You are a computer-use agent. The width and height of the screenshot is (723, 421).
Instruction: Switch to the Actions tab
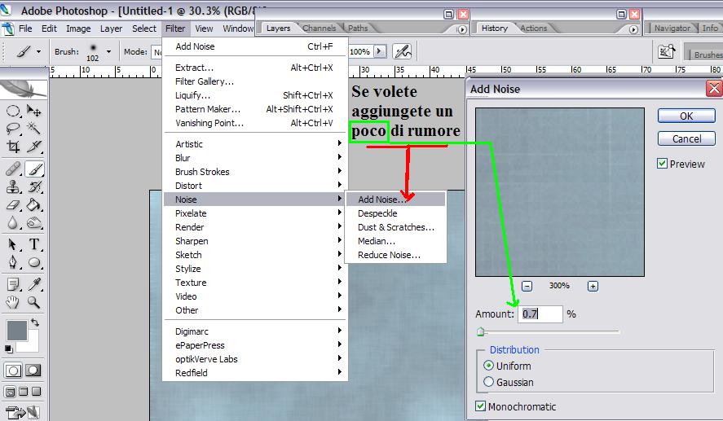[x=534, y=29]
